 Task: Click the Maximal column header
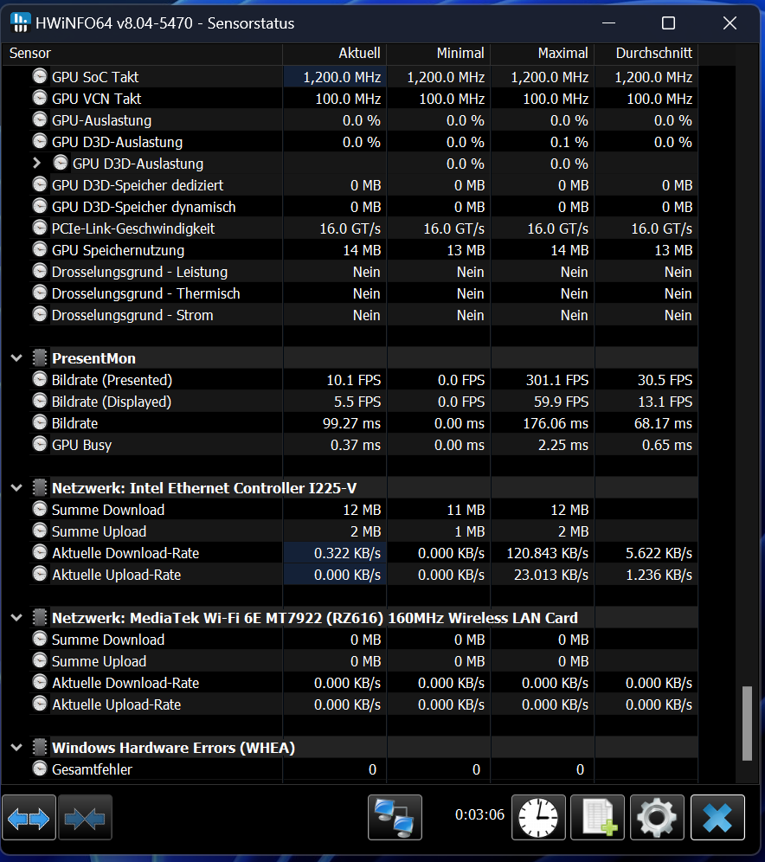(x=542, y=54)
